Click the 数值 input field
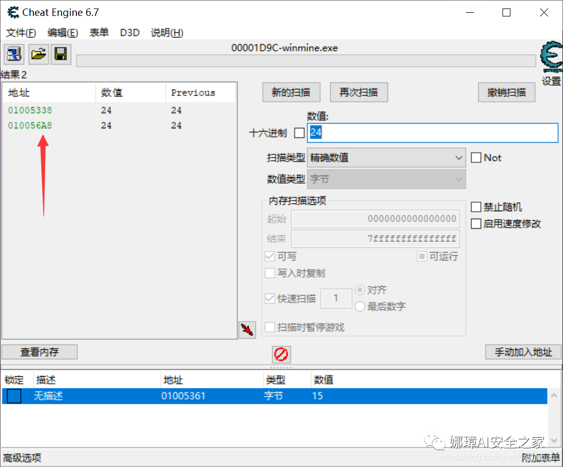The width and height of the screenshot is (563, 467). click(x=432, y=133)
